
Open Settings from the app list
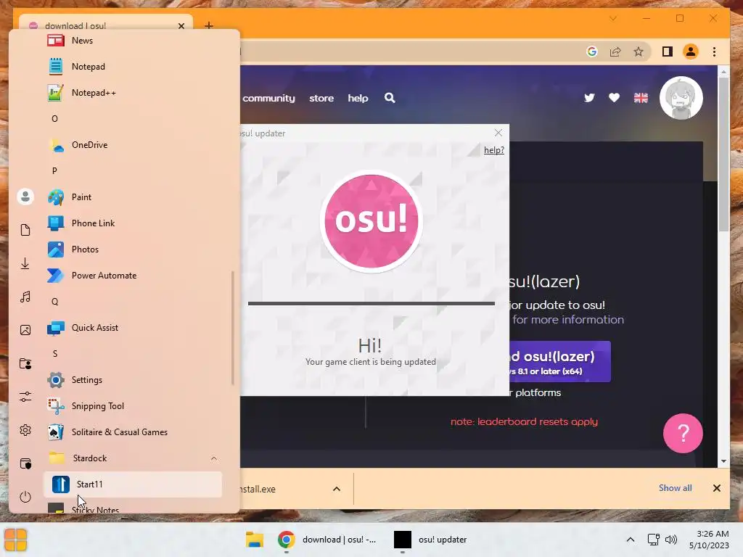pyautogui.click(x=134, y=380)
